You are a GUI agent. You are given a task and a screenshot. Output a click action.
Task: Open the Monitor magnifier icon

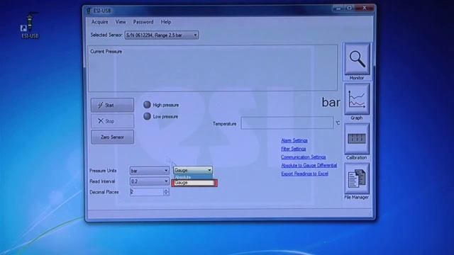[x=357, y=59]
